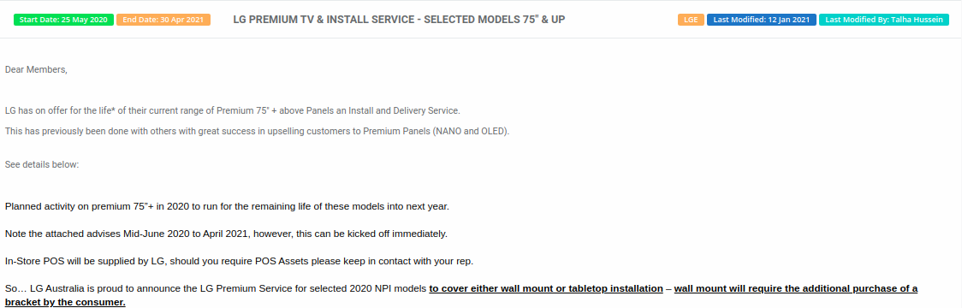The width and height of the screenshot is (962, 308).
Task: Click the underlined additional purchase of a bracket text
Action: click(x=796, y=288)
